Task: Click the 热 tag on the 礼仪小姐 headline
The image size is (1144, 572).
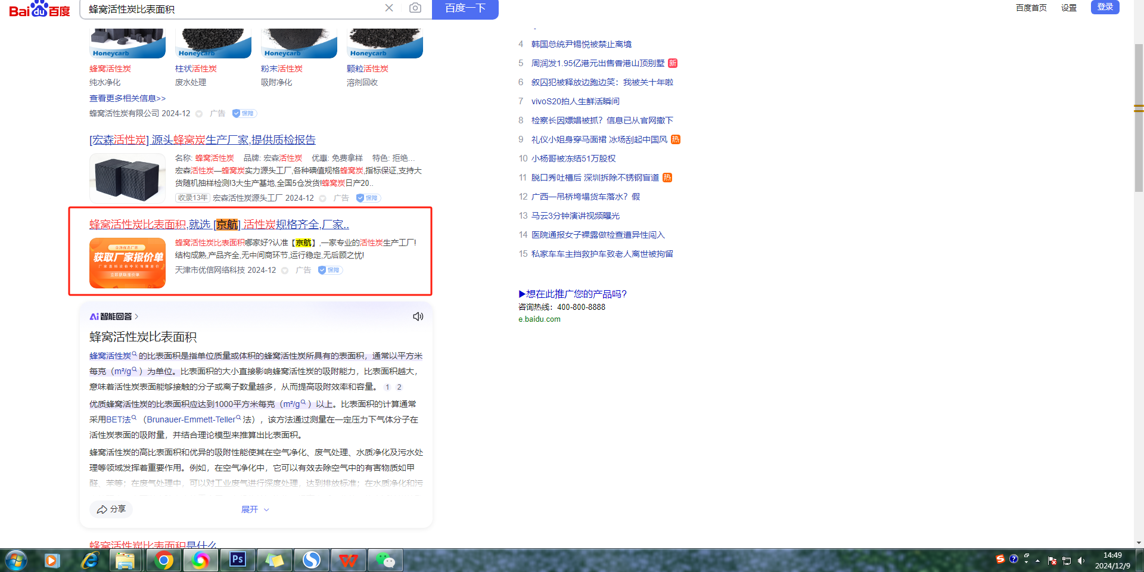Action: [x=676, y=139]
